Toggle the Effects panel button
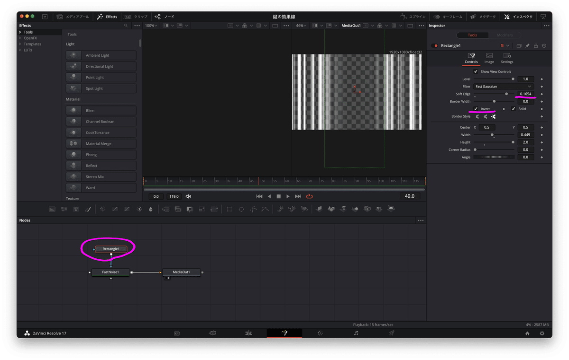Image resolution: width=569 pixels, height=360 pixels. click(x=107, y=17)
